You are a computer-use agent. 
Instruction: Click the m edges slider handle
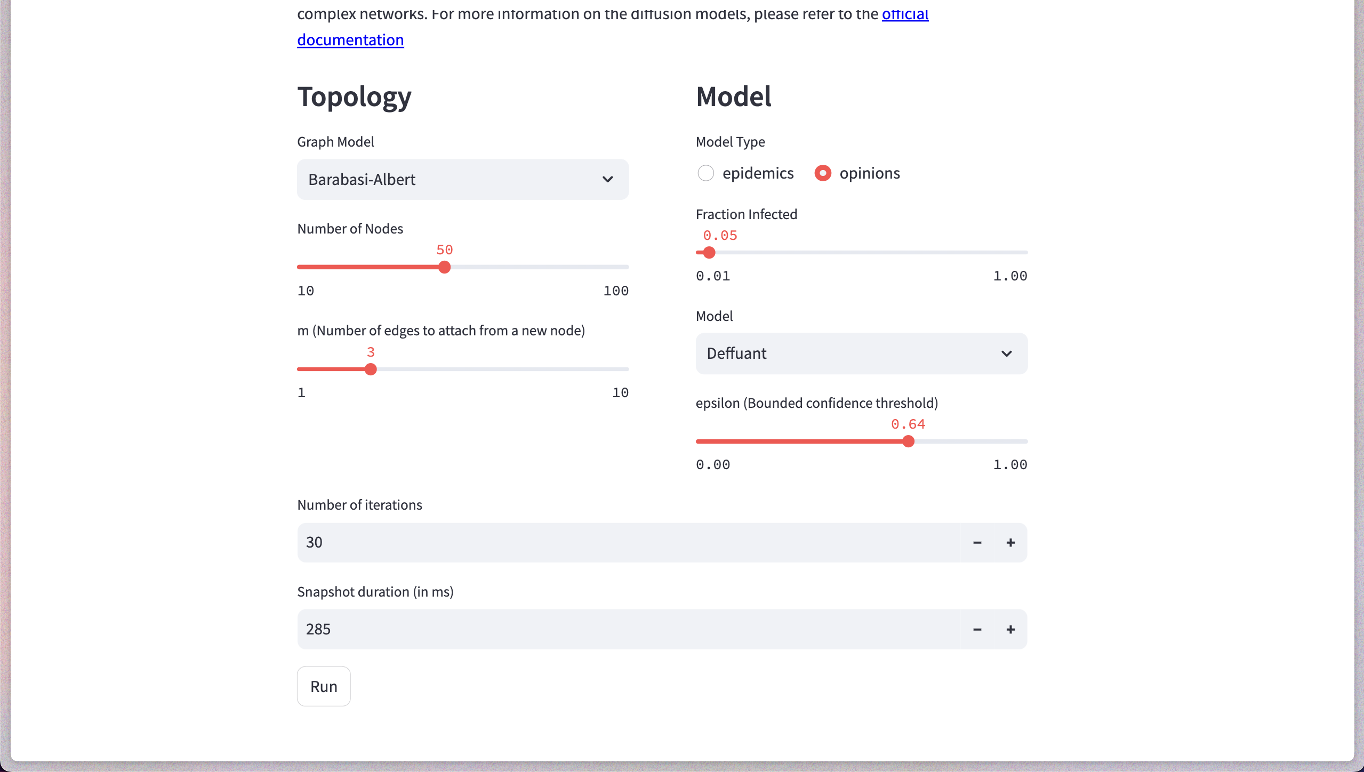click(371, 369)
